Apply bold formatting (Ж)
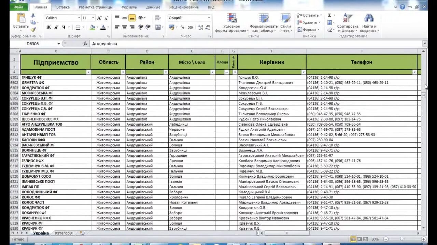Viewport: 437px width, 245px height. 49,27
